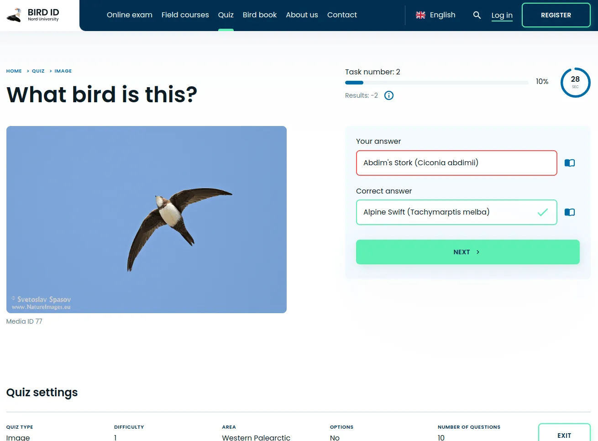Click the 'Western Palearctic' area value
Screen dimensions: 598x441
point(256,437)
